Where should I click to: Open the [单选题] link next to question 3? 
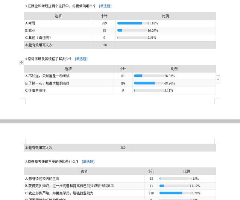click(x=105, y=6)
